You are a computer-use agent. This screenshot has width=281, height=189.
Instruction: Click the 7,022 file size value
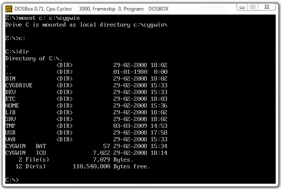[101, 153]
